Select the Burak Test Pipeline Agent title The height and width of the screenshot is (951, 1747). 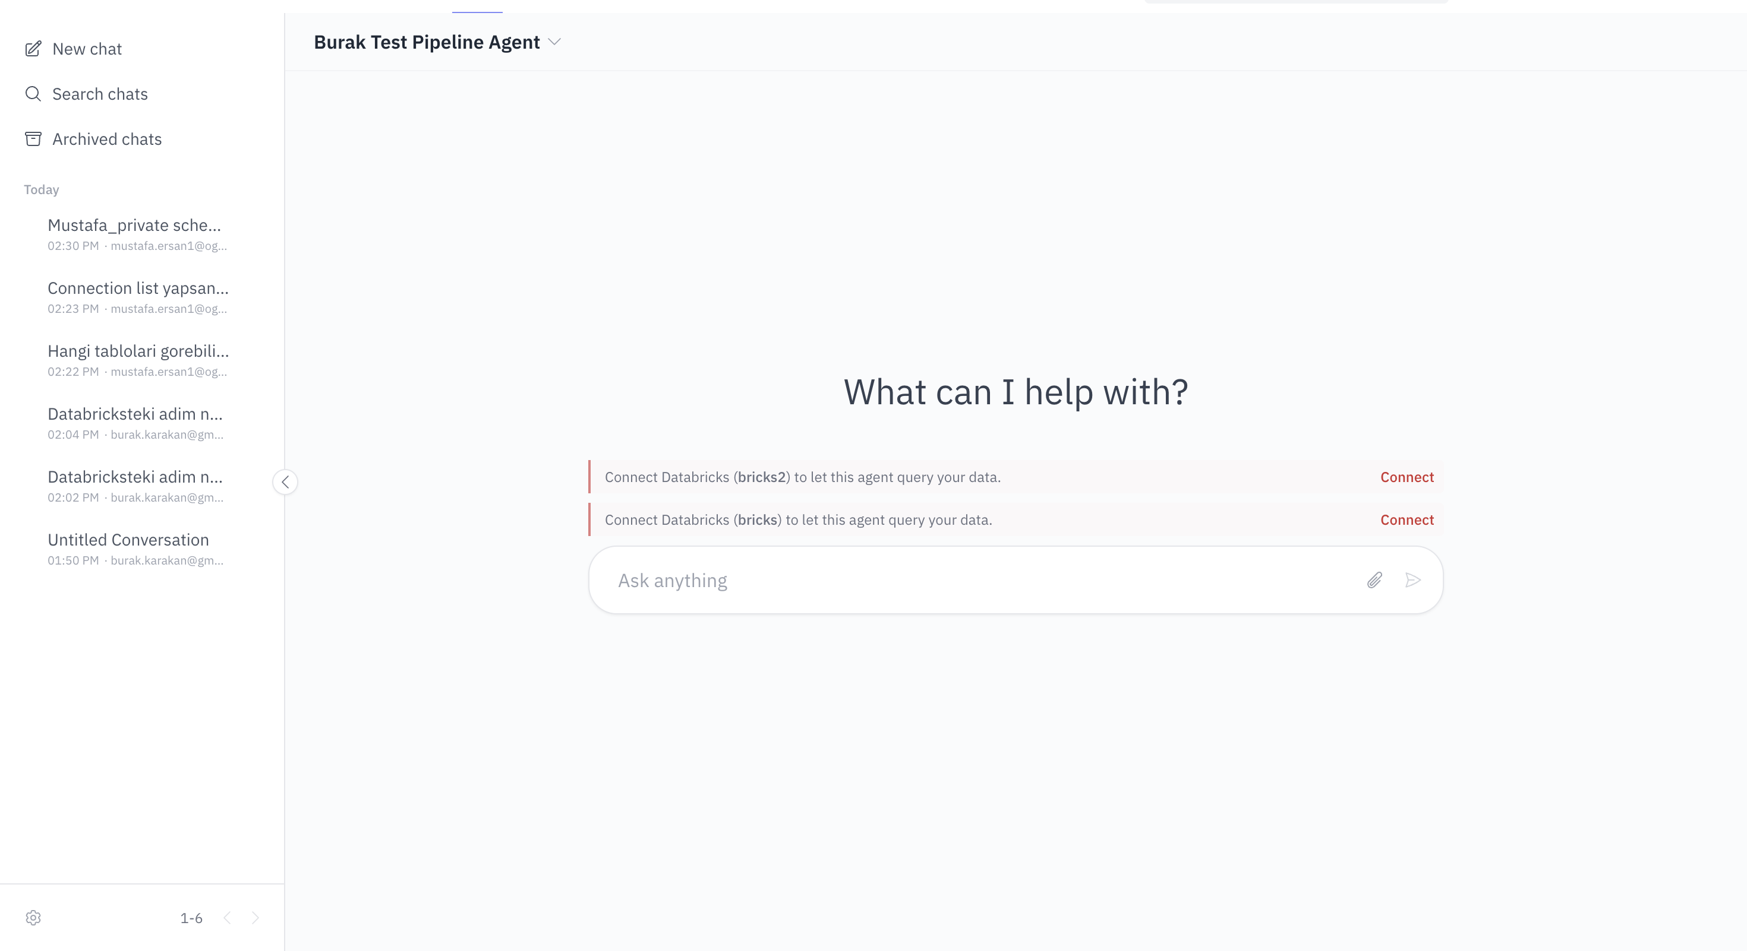(427, 42)
